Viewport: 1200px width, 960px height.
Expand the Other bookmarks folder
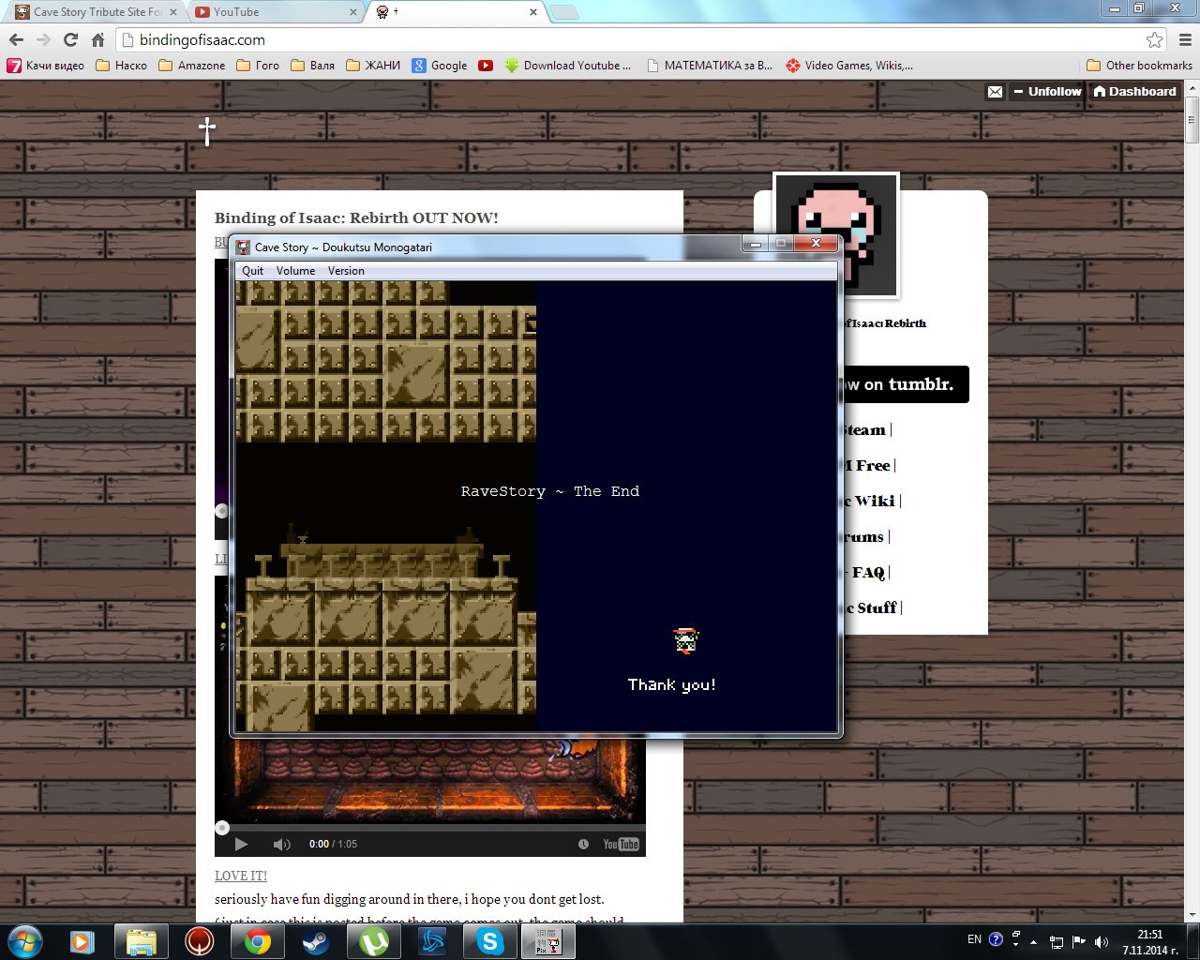(1139, 66)
